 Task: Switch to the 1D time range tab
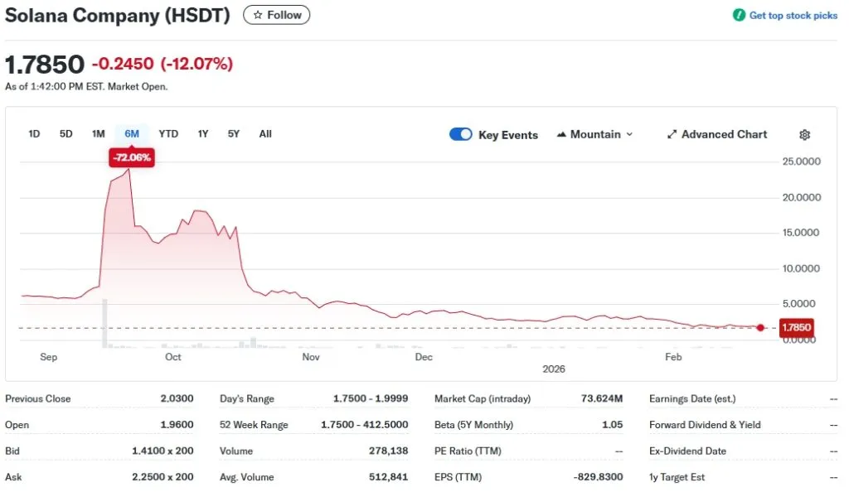pos(34,133)
